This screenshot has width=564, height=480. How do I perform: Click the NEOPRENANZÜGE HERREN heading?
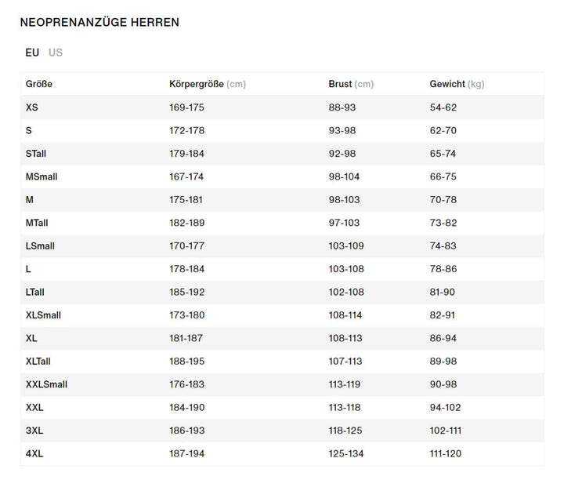pos(99,23)
